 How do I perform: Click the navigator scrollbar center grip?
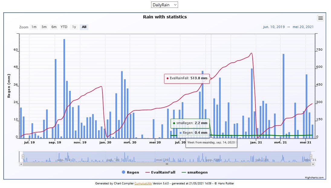(x=167, y=164)
